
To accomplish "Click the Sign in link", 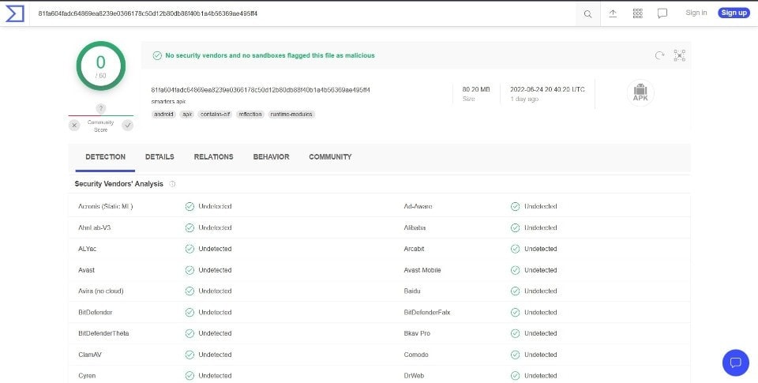I will (696, 13).
